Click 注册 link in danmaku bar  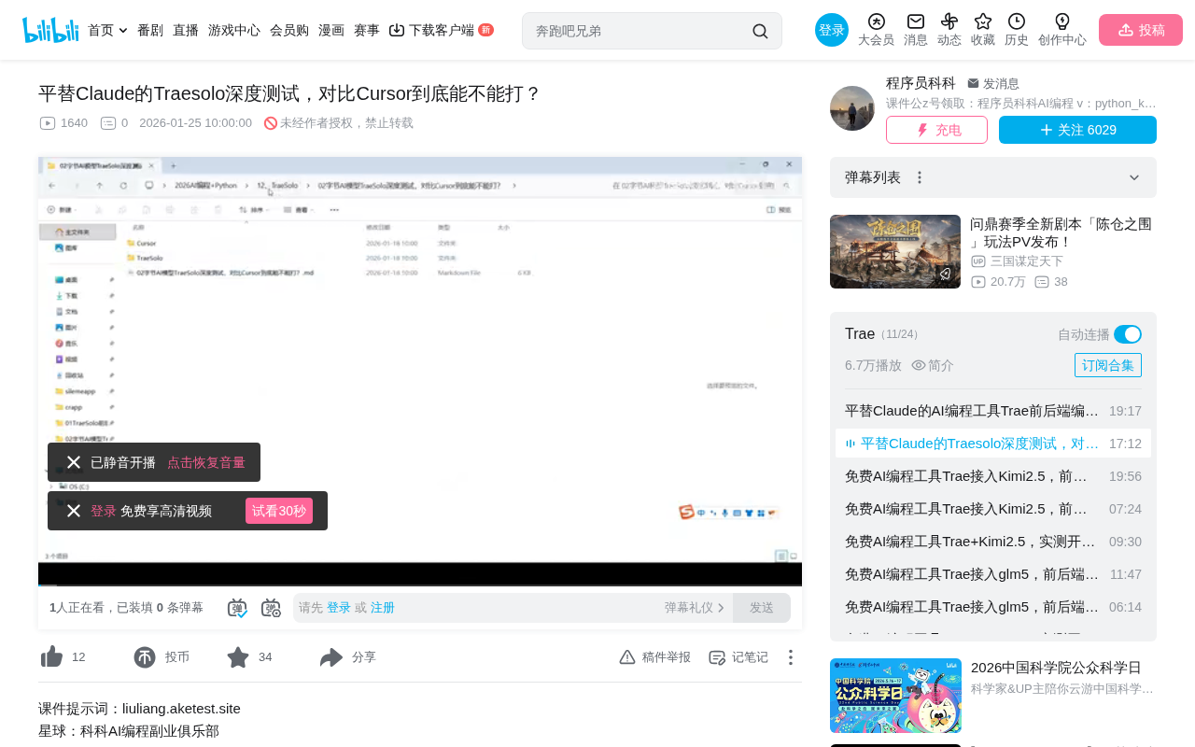click(383, 608)
